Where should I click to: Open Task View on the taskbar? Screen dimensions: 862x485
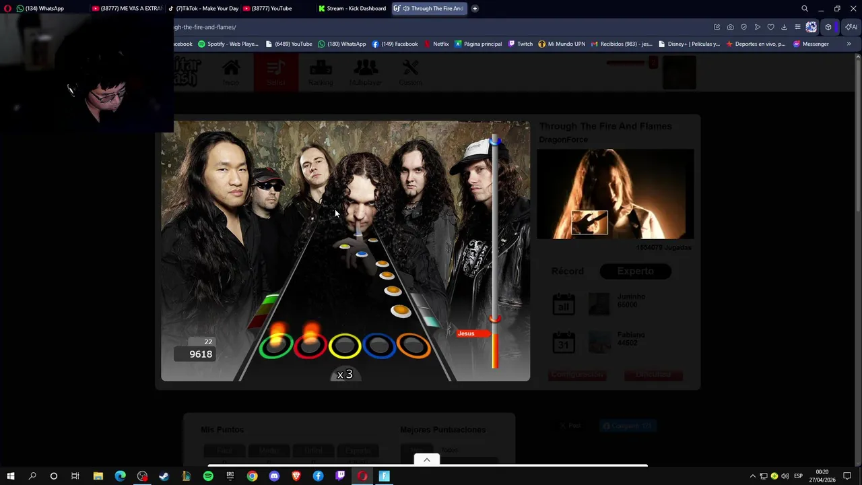pos(75,476)
